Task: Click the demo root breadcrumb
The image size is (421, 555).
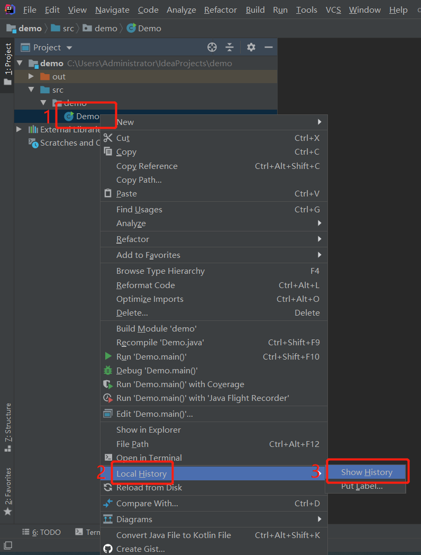Action: (x=24, y=28)
